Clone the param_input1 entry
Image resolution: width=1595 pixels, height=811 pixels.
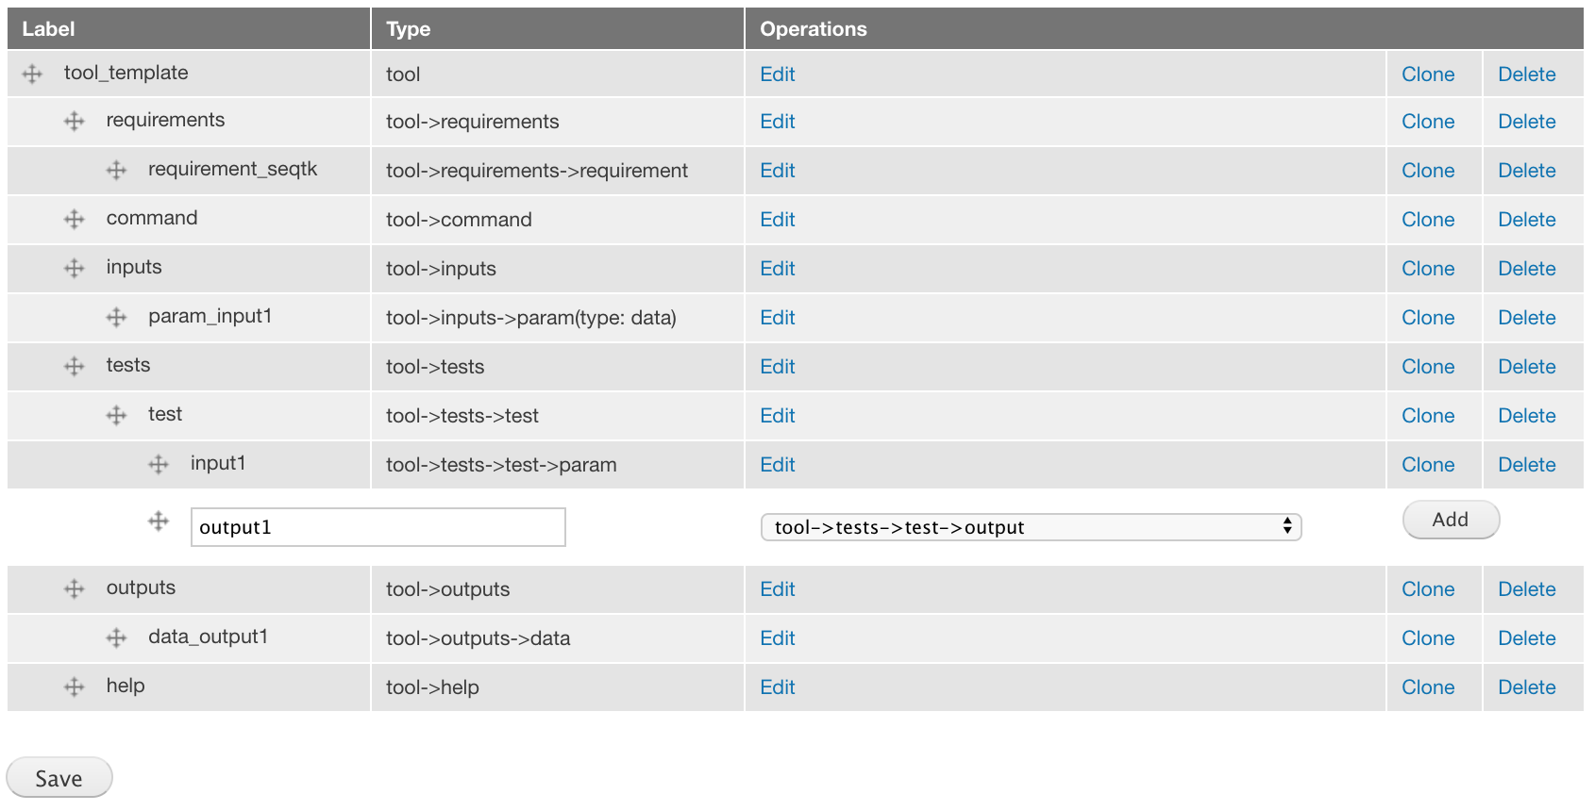click(1428, 318)
